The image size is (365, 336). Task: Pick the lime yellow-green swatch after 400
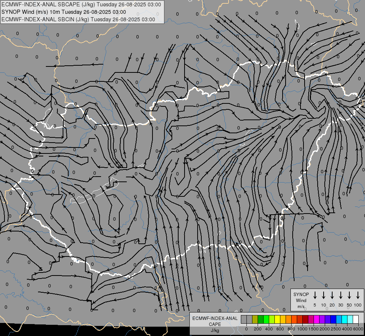point(272,320)
